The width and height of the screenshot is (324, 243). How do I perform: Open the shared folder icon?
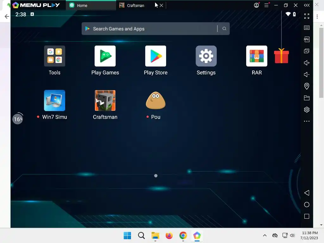point(307,98)
